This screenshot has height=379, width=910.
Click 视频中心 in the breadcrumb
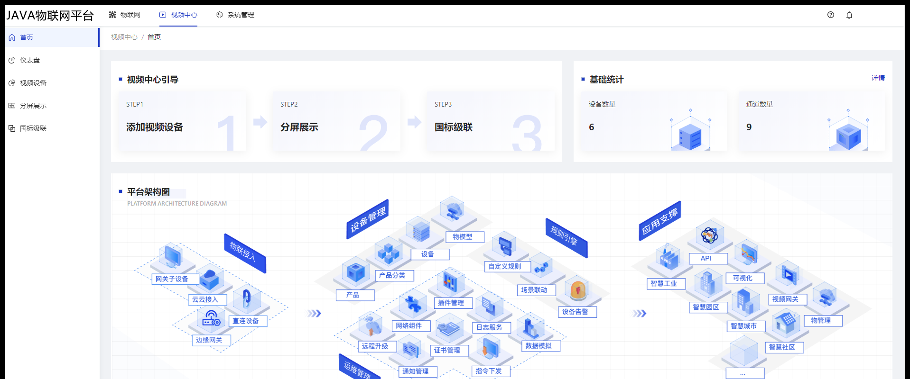[124, 37]
